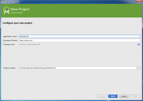This screenshot has width=143, height=101.
Task: Cancel the new project wizard
Action: pos(124,96)
